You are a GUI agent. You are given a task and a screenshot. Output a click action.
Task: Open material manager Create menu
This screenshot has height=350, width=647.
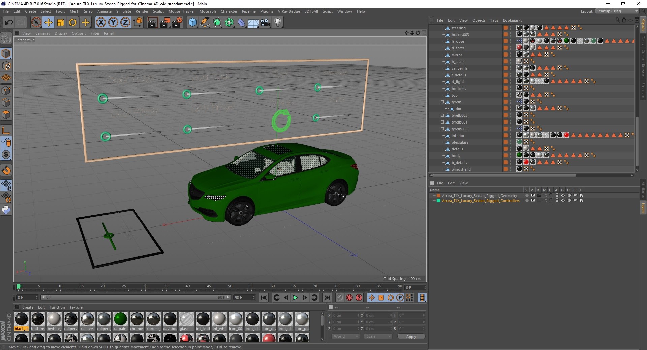28,307
